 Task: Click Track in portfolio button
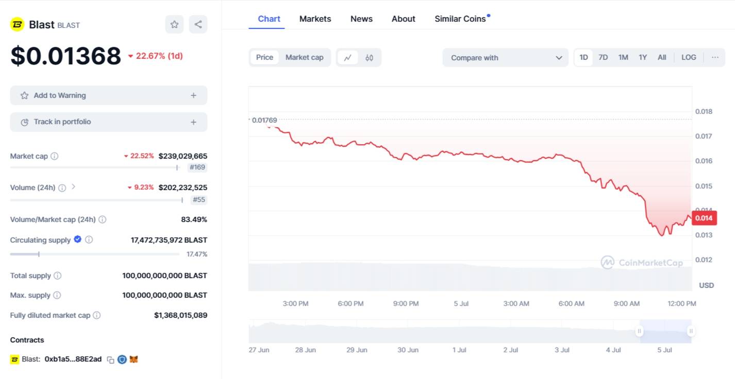point(109,122)
